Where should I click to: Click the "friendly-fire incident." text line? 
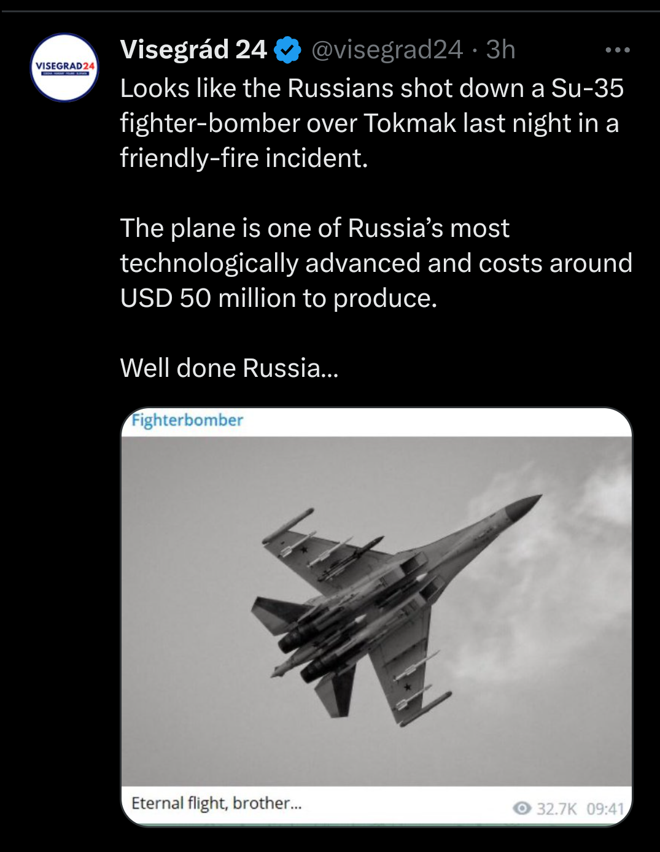244,158
